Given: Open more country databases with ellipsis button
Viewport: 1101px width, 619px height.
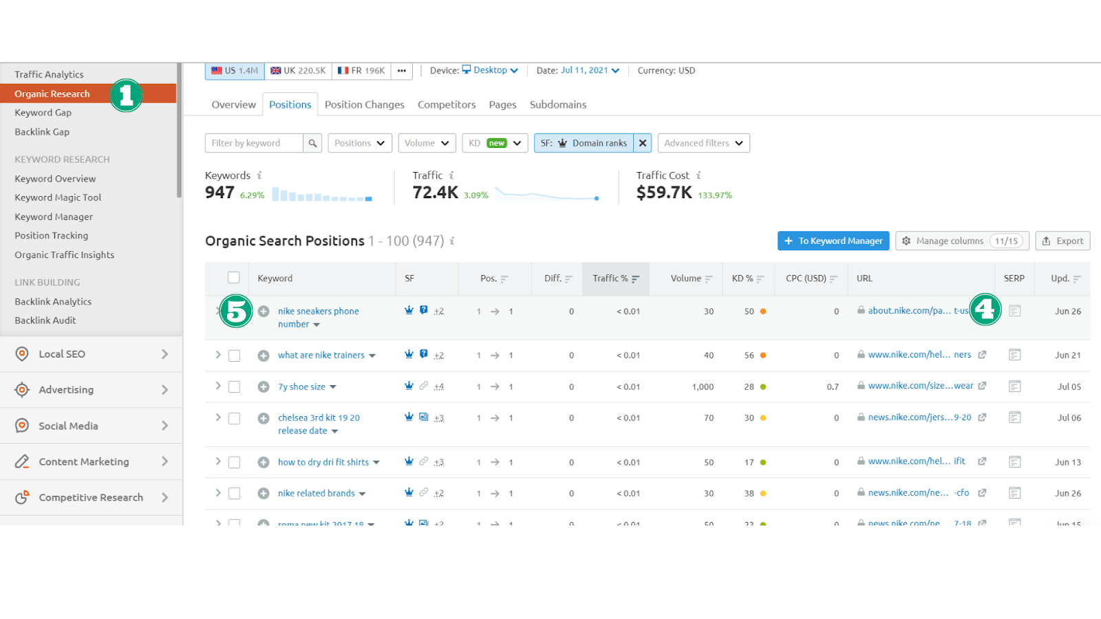Looking at the screenshot, I should point(402,71).
